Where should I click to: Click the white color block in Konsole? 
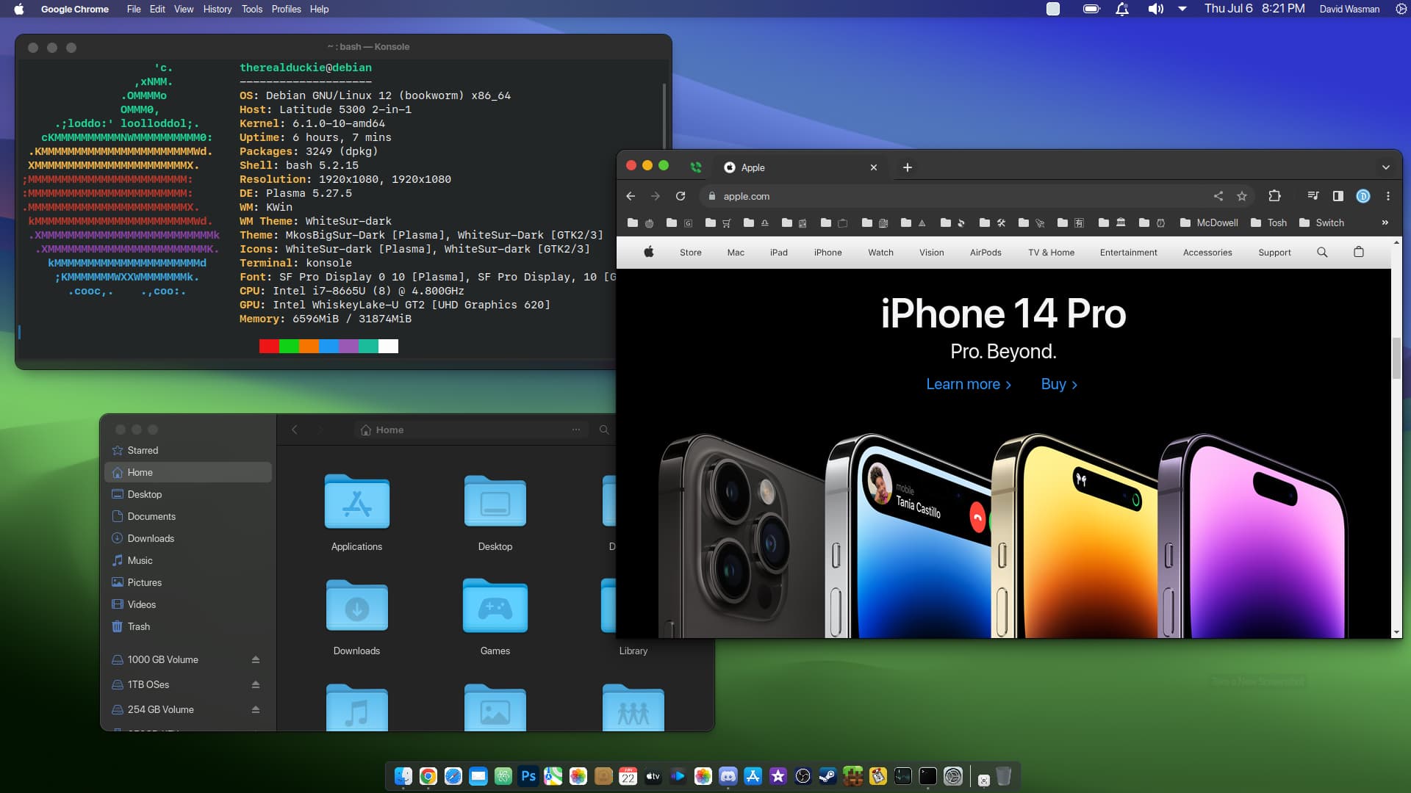click(388, 346)
